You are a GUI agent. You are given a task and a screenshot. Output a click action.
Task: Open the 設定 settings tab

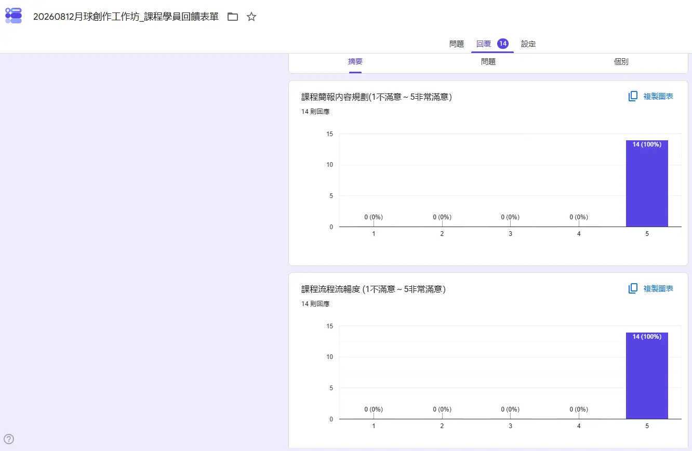click(528, 44)
